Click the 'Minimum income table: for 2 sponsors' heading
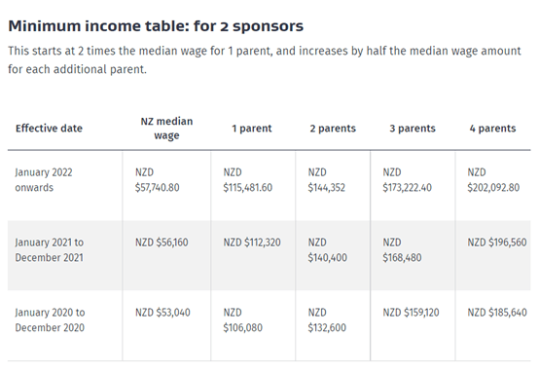The height and width of the screenshot is (374, 539). click(x=156, y=26)
